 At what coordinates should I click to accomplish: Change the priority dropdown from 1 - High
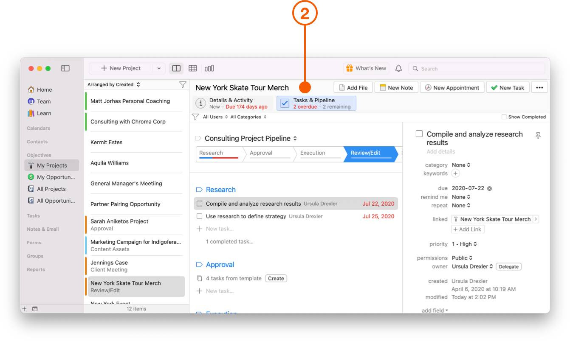(465, 244)
